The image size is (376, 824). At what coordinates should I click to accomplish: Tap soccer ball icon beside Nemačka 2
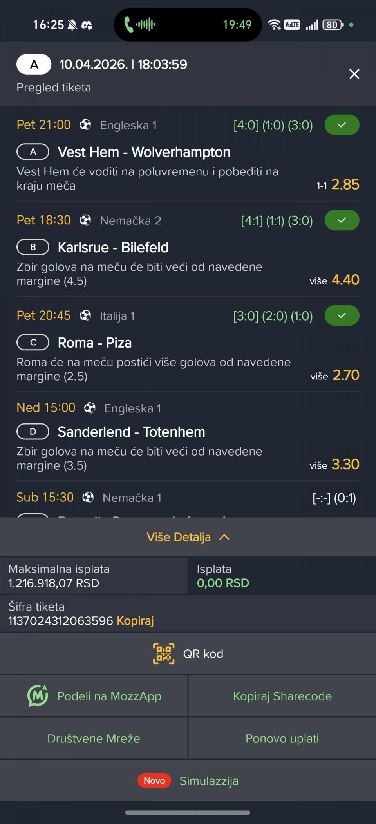(x=85, y=221)
